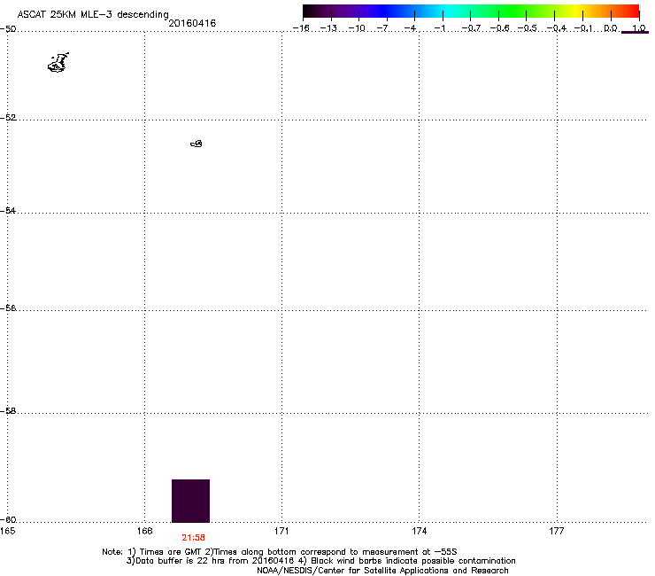Click the color bar label -13
The image size is (655, 576).
pyautogui.click(x=328, y=28)
